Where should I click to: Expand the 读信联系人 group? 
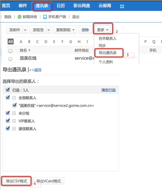click(x=14, y=129)
